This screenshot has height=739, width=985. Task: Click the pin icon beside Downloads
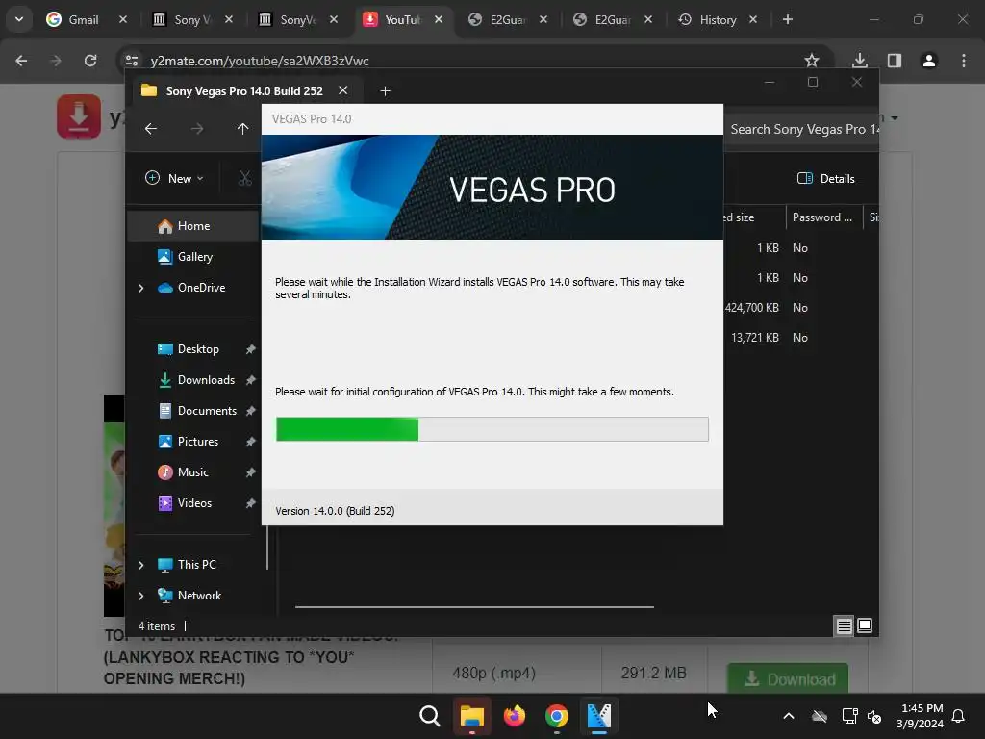[x=251, y=379]
